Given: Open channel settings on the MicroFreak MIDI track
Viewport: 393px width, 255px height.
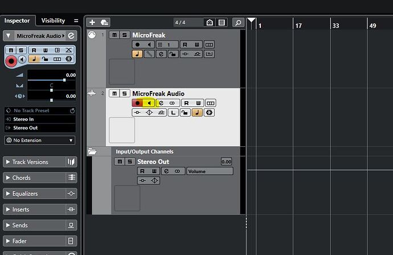Looking at the screenshot, I should [161, 54].
